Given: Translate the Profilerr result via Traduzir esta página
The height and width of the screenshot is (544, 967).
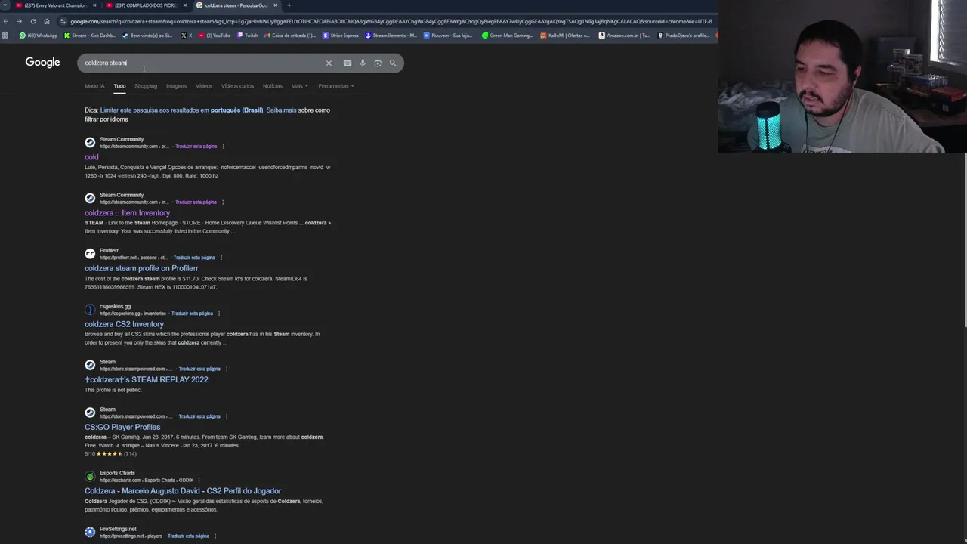Looking at the screenshot, I should 194,258.
